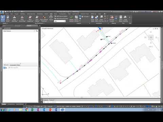Expand the Explorer panel title dropdown
163x122 pixels.
[x=5, y=23]
